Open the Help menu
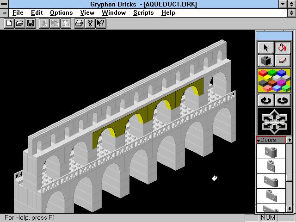This screenshot has width=296, height=222. pyautogui.click(x=168, y=13)
